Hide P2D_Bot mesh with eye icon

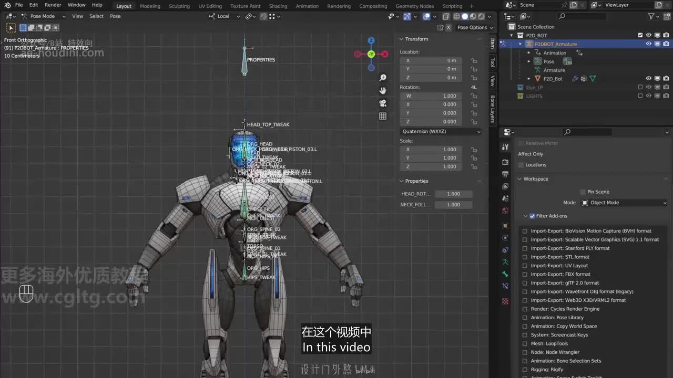coord(649,79)
